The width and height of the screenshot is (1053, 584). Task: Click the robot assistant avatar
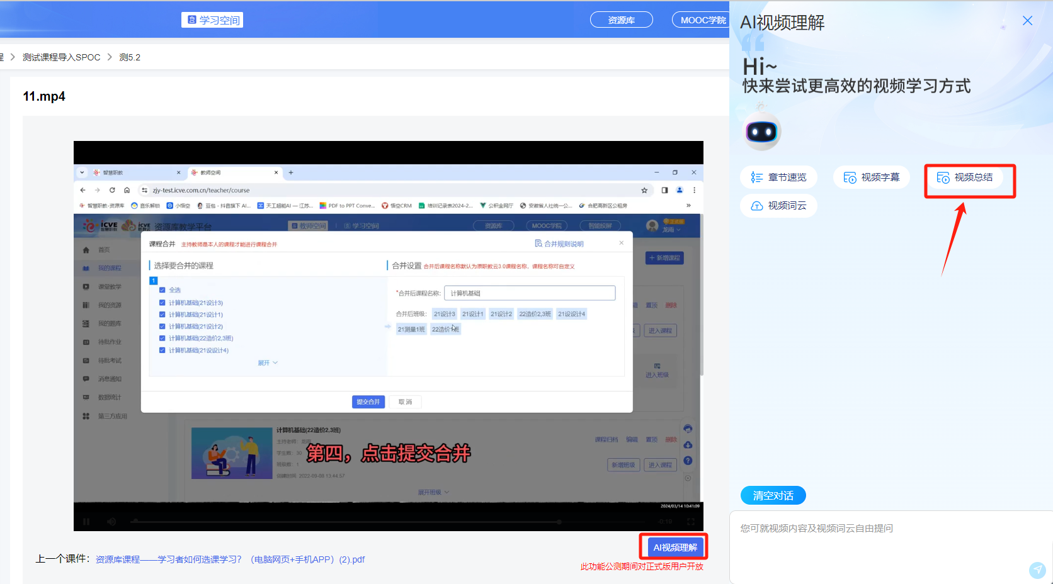pos(762,130)
